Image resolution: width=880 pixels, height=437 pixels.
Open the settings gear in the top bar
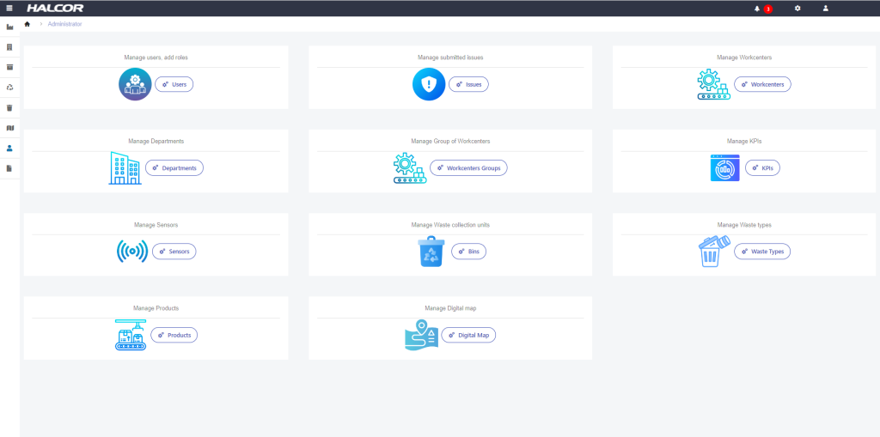[797, 9]
